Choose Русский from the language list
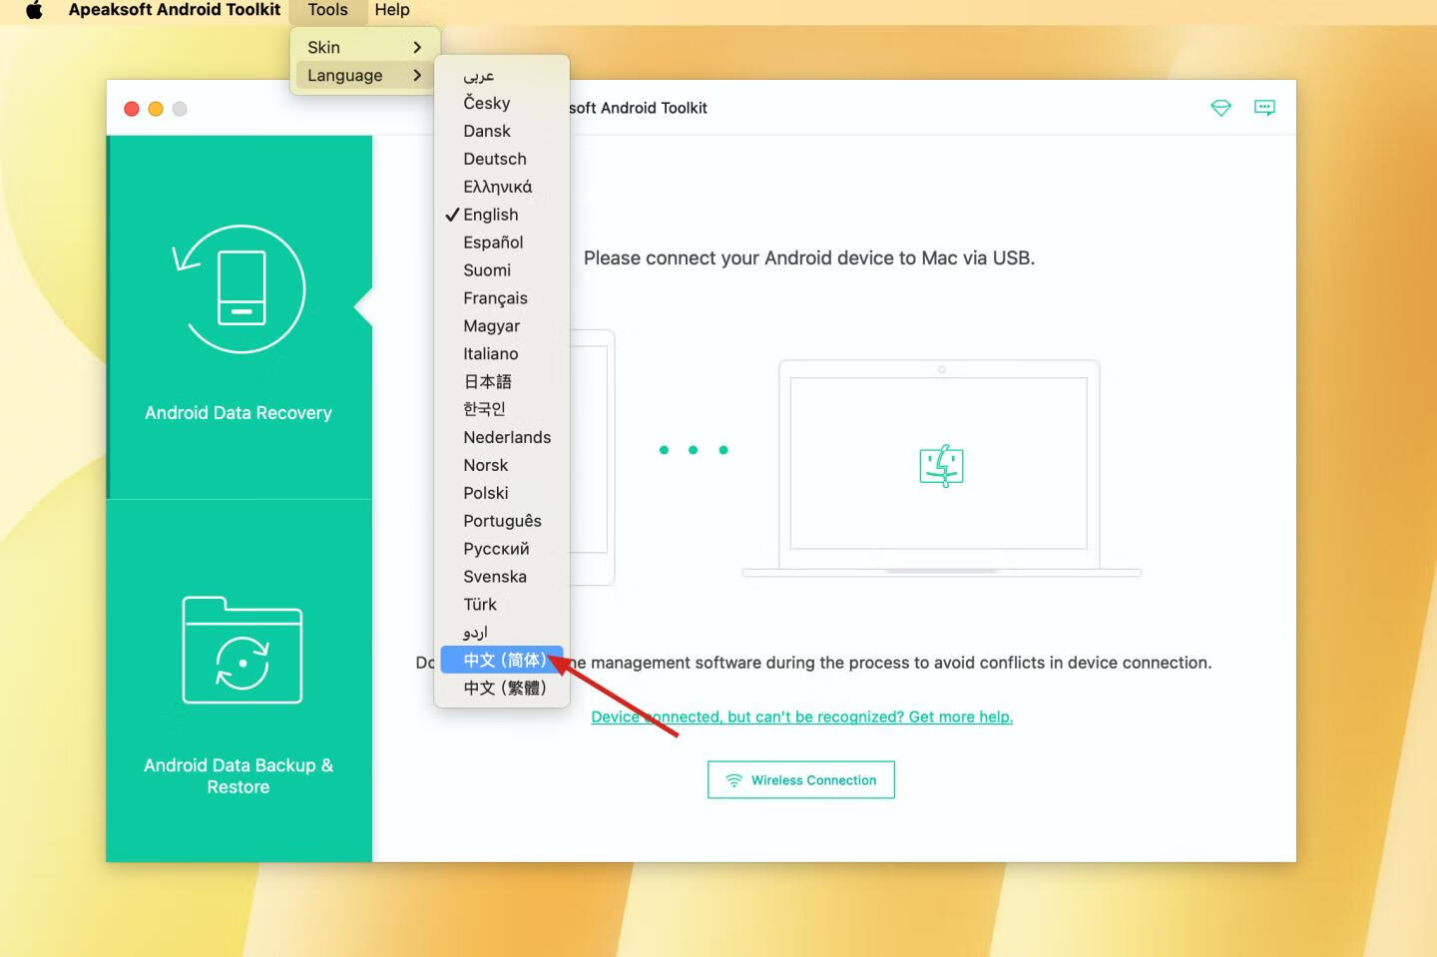1437x957 pixels. coord(502,549)
